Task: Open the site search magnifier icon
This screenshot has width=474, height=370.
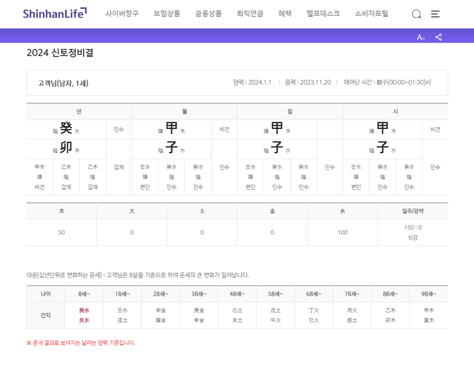Action: tap(415, 14)
